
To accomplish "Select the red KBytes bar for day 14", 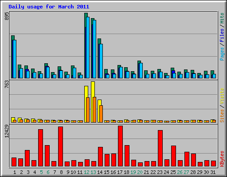I will [x=100, y=157].
